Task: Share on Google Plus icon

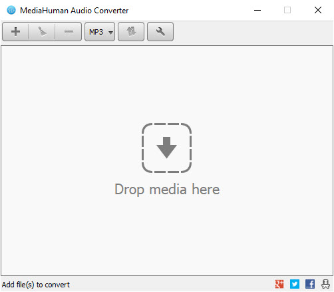Action: point(279,284)
